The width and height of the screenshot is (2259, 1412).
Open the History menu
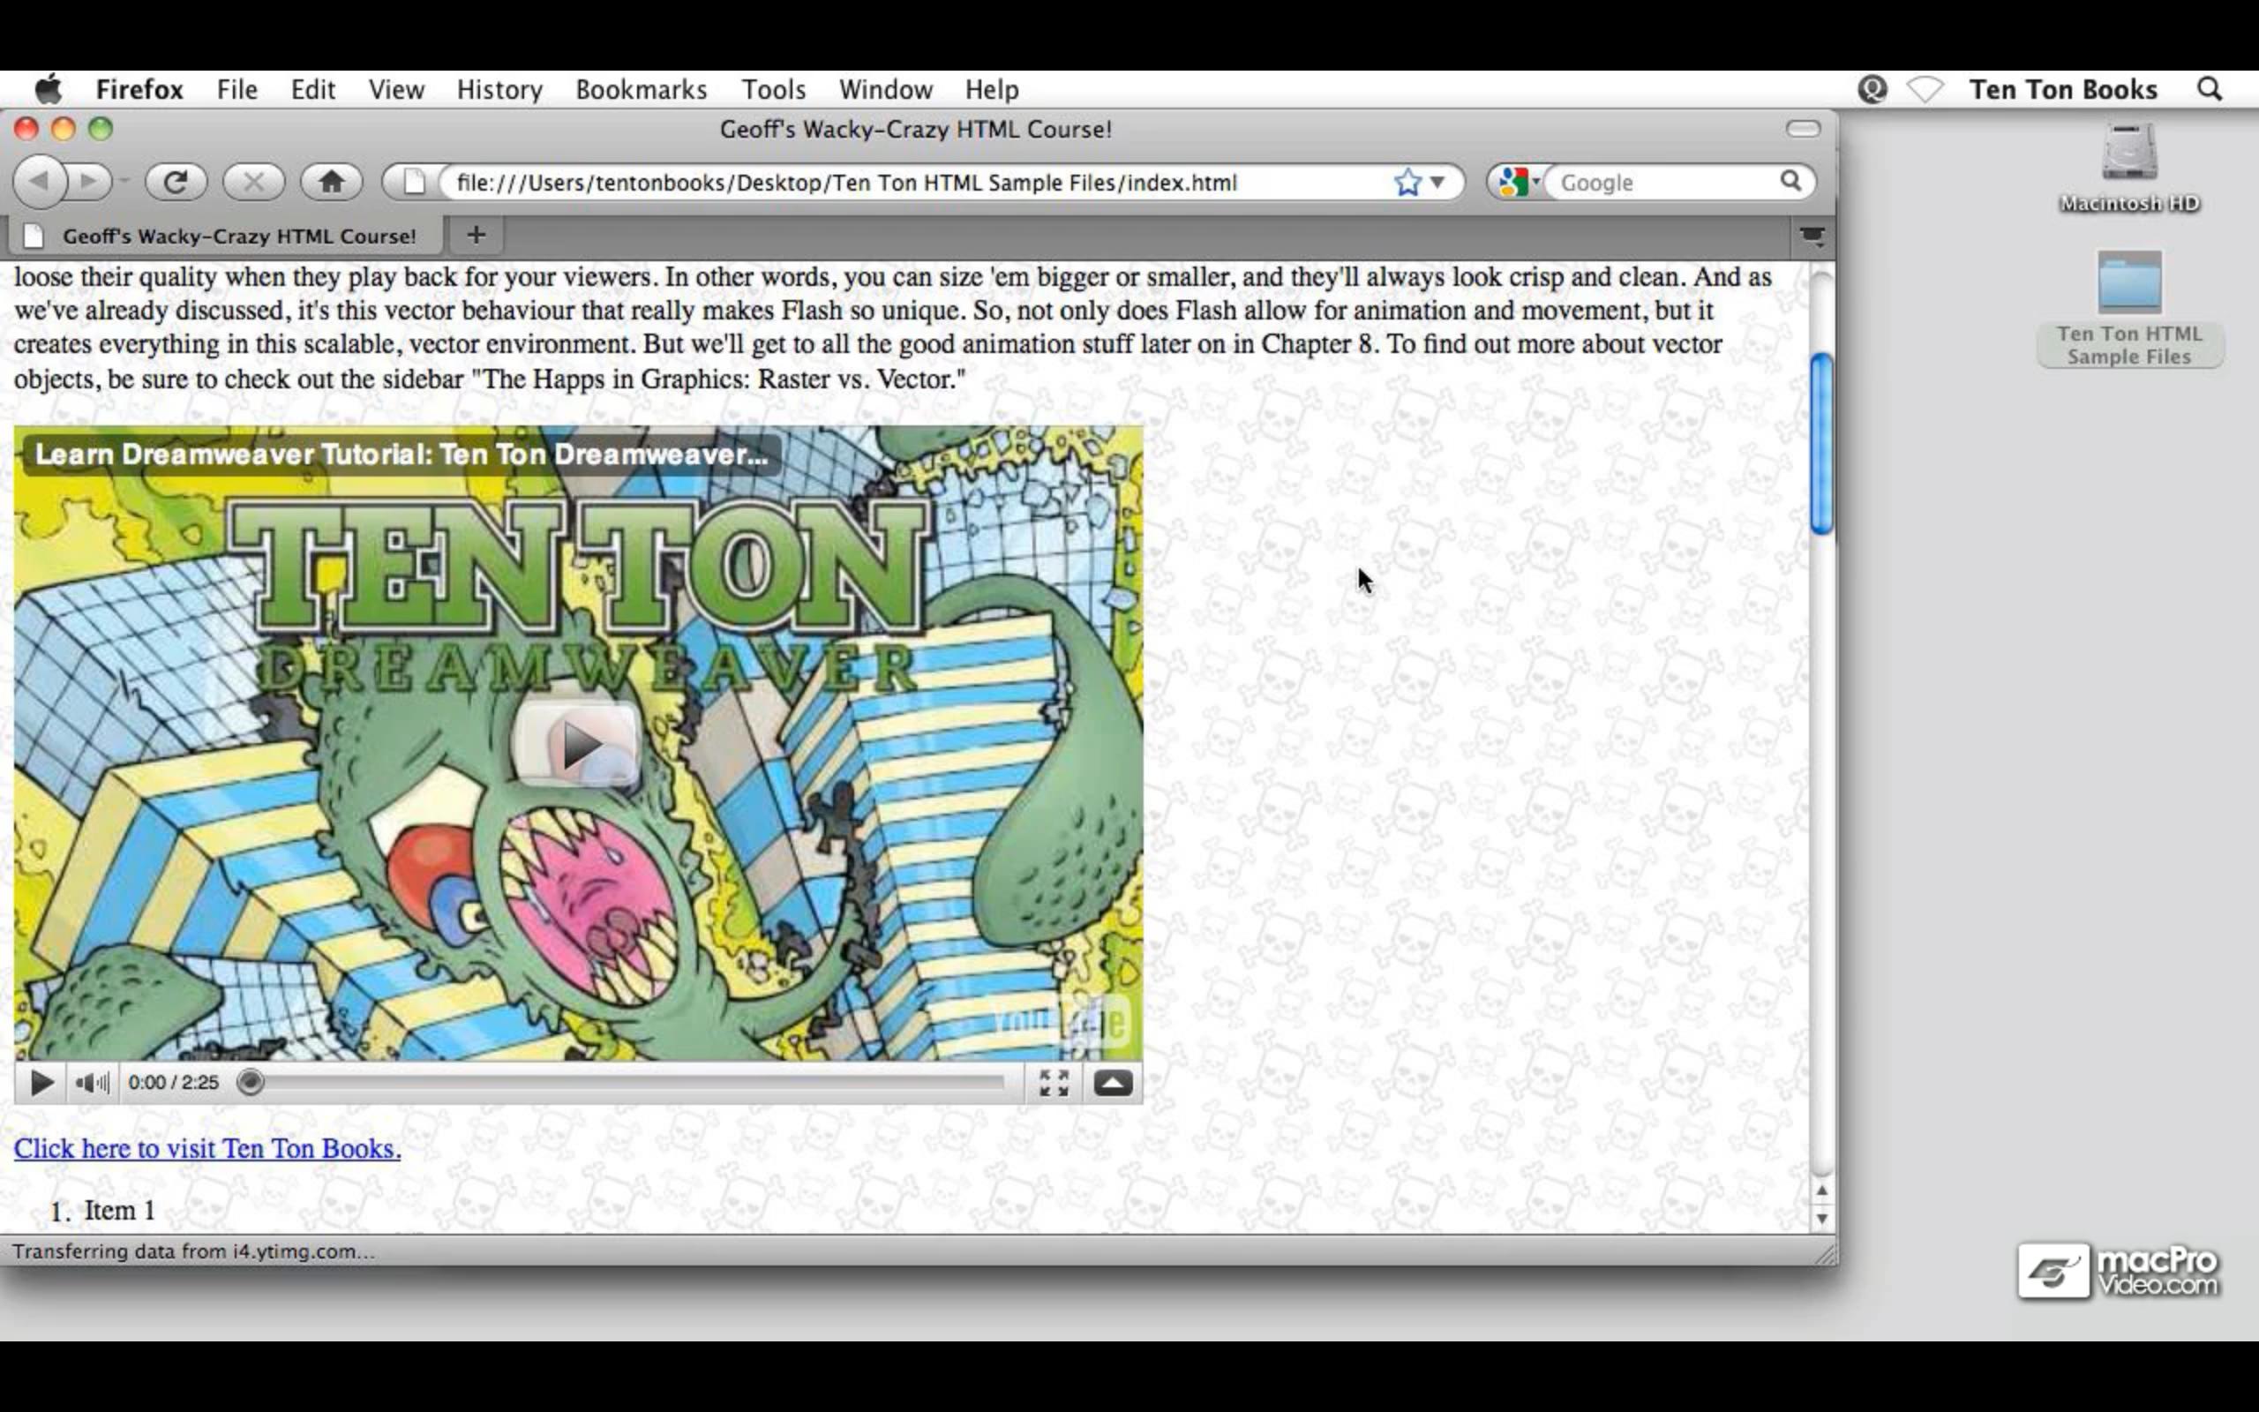pos(499,90)
